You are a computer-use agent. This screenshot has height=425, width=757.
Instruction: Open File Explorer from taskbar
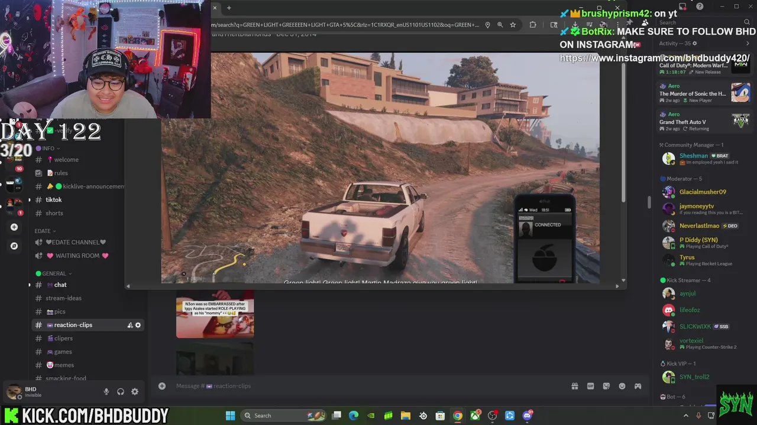coord(406,416)
